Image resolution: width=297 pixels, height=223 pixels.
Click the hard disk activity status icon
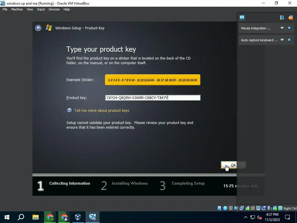(219, 208)
